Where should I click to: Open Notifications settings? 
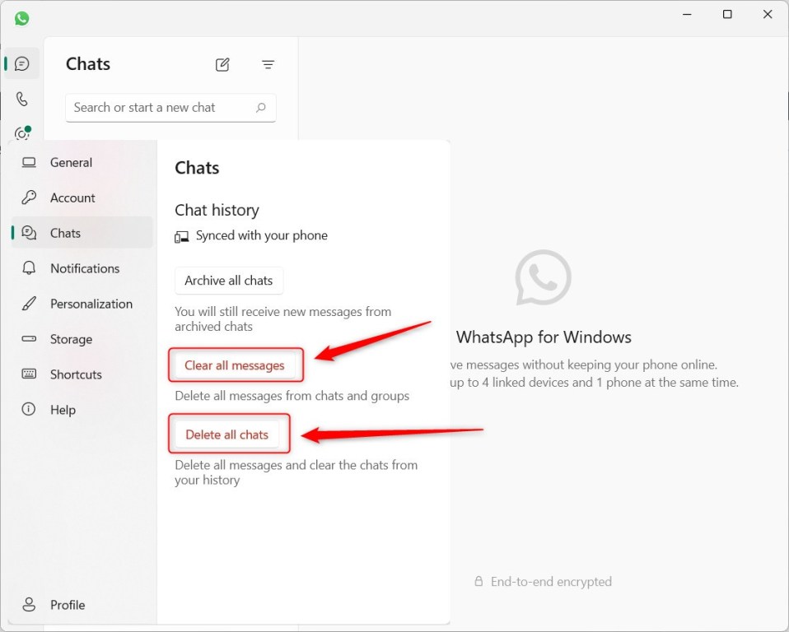85,268
